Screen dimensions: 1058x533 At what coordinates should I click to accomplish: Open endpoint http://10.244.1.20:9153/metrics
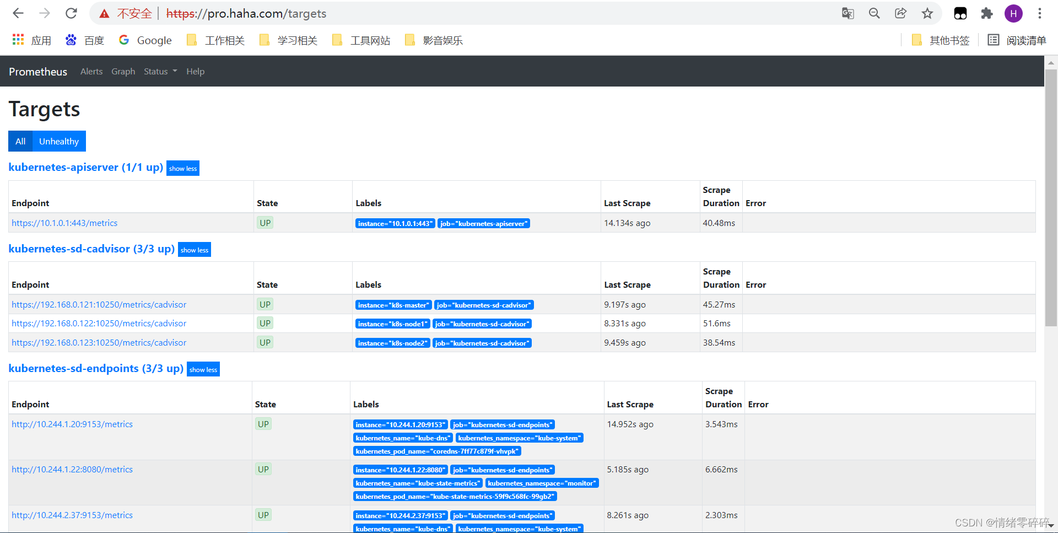click(x=72, y=424)
